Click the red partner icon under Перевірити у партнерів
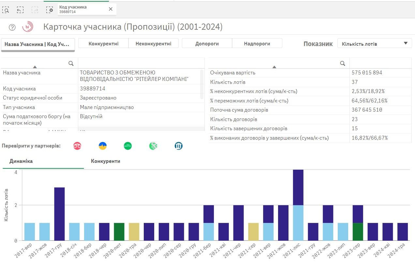Image resolution: width=415 pixels, height=265 pixels. pyautogui.click(x=77, y=146)
